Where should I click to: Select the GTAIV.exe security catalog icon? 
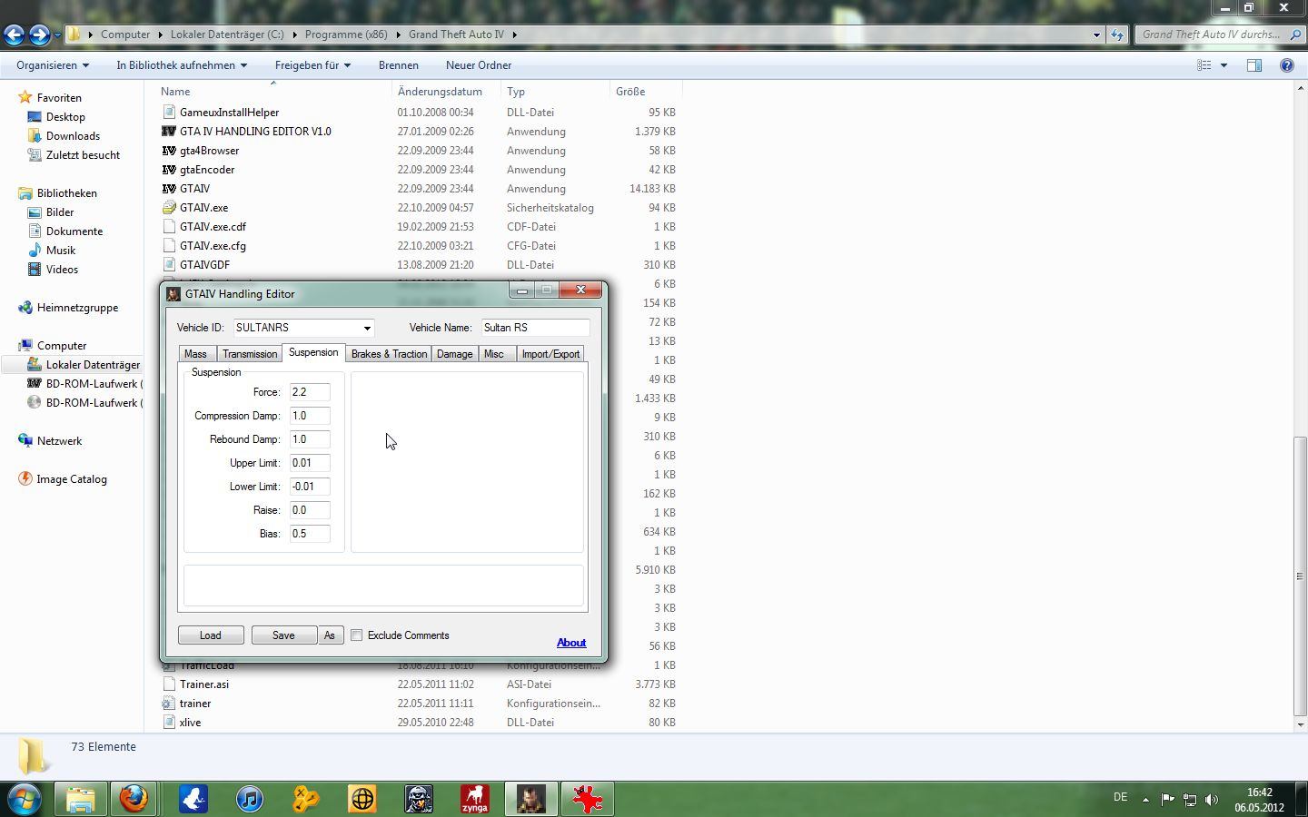pos(169,208)
